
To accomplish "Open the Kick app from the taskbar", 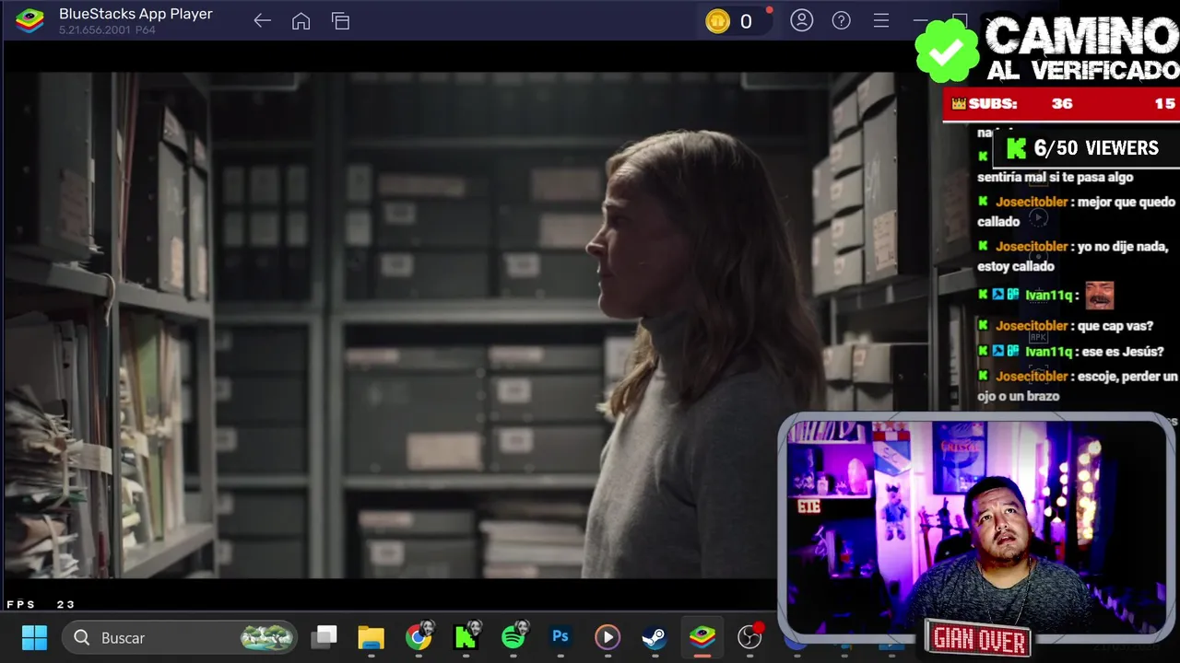I will click(x=466, y=637).
